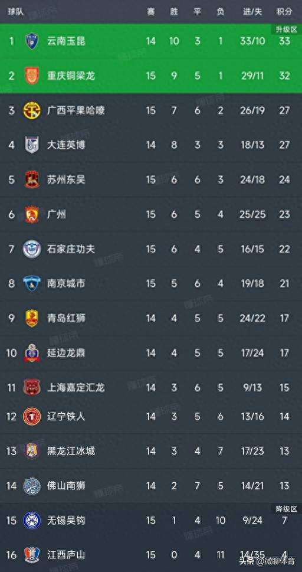The width and height of the screenshot is (302, 572).
Task: Sort by the 胜 wins column header
Action: pyautogui.click(x=174, y=12)
